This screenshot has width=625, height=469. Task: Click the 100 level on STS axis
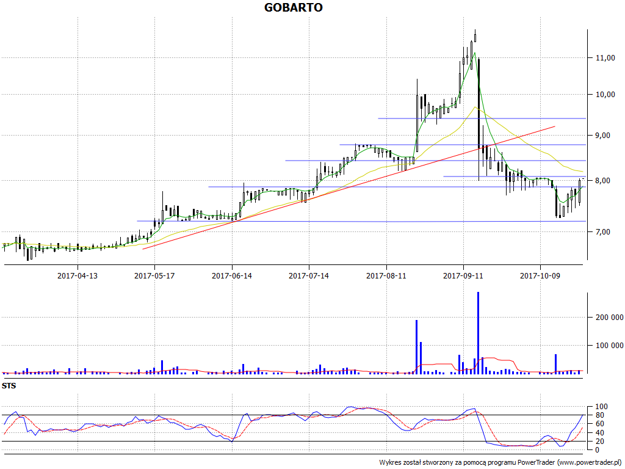tap(601, 407)
